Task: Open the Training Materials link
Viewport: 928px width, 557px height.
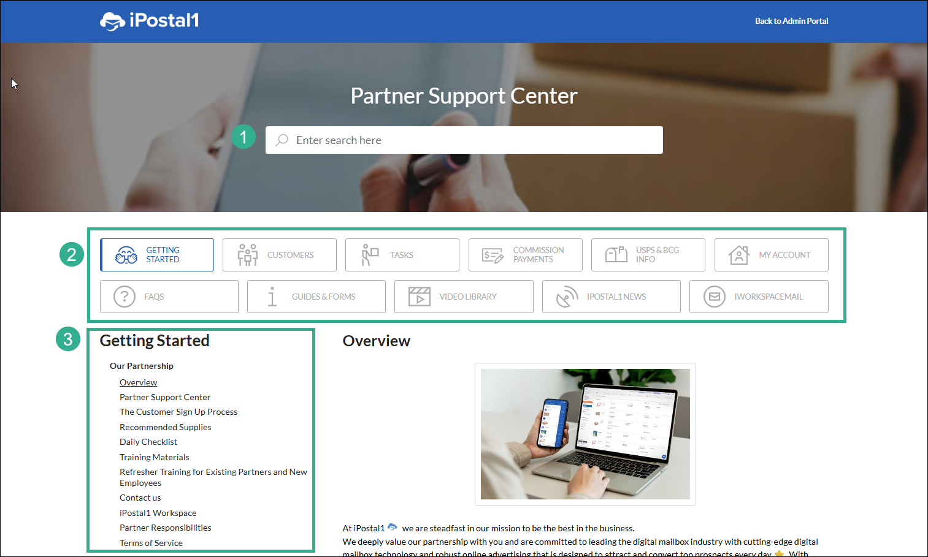Action: 155,457
